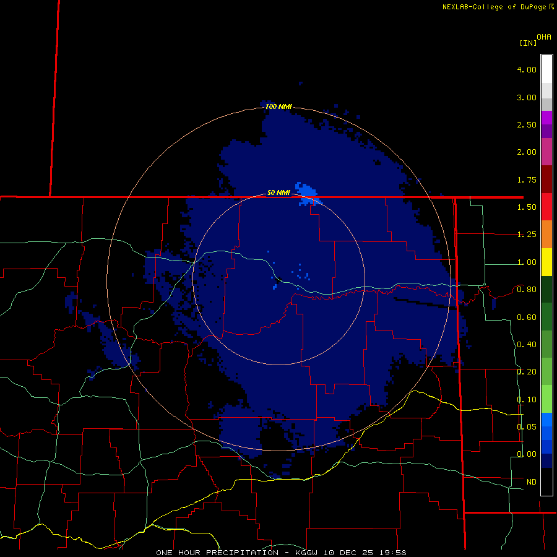557x557 pixels.
Task: Select the darkest green legend swatch
Action: [x=546, y=289]
